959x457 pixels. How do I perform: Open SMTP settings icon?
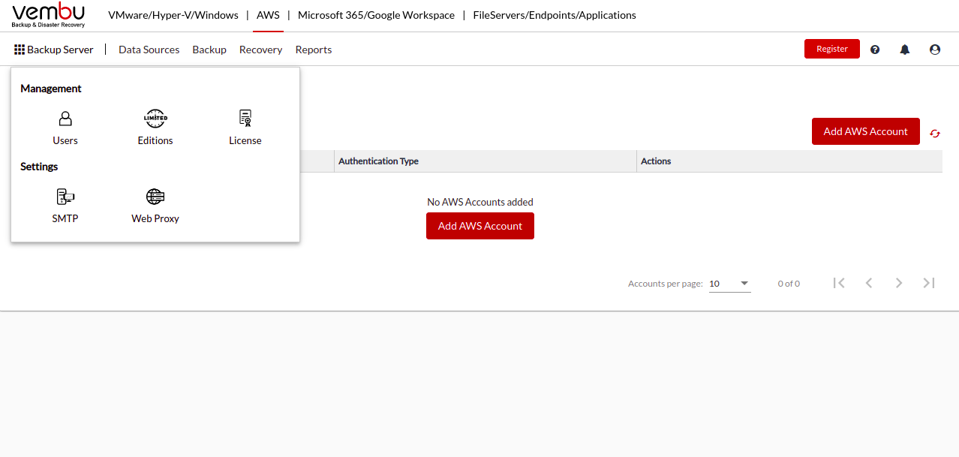[65, 197]
